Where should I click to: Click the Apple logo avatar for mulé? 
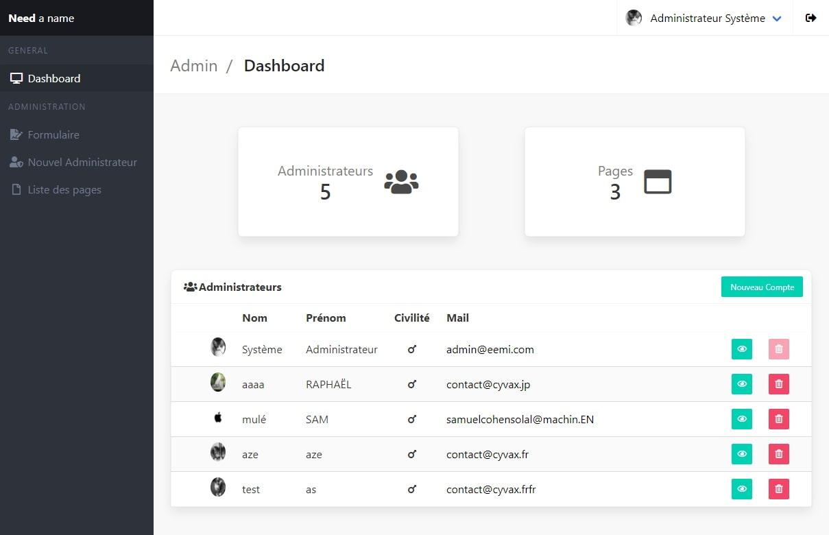pyautogui.click(x=218, y=417)
